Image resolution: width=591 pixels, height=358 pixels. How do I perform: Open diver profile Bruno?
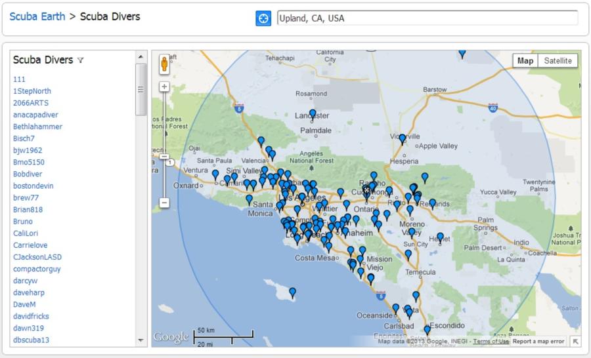(23, 222)
